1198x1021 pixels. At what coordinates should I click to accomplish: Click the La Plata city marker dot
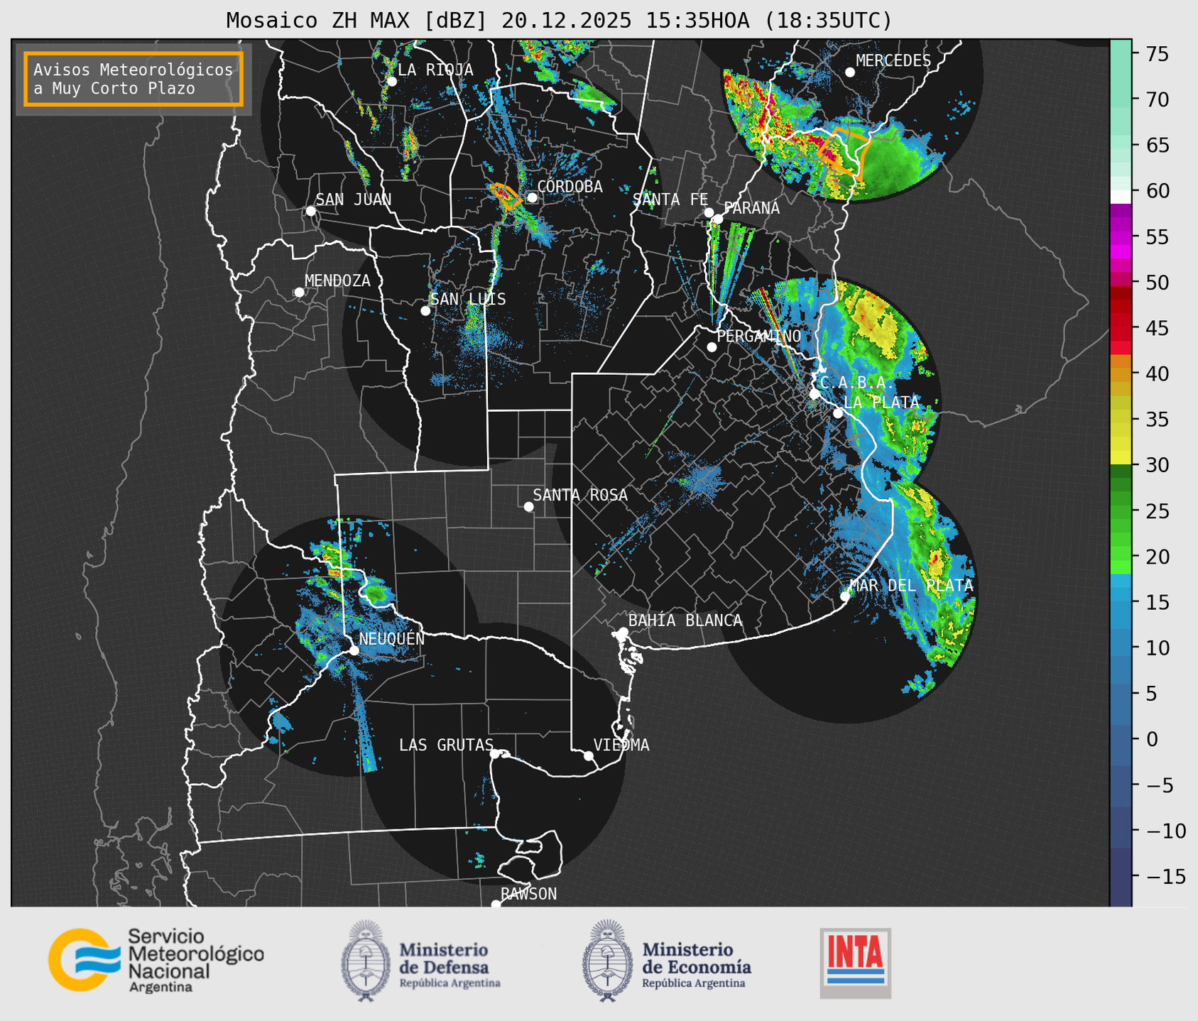pos(838,413)
